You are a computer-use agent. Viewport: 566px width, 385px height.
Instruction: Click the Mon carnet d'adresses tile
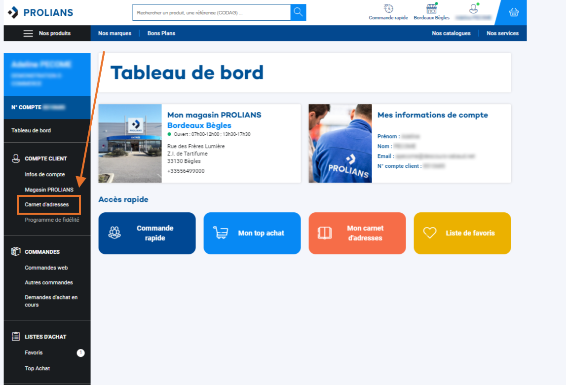pyautogui.click(x=357, y=233)
